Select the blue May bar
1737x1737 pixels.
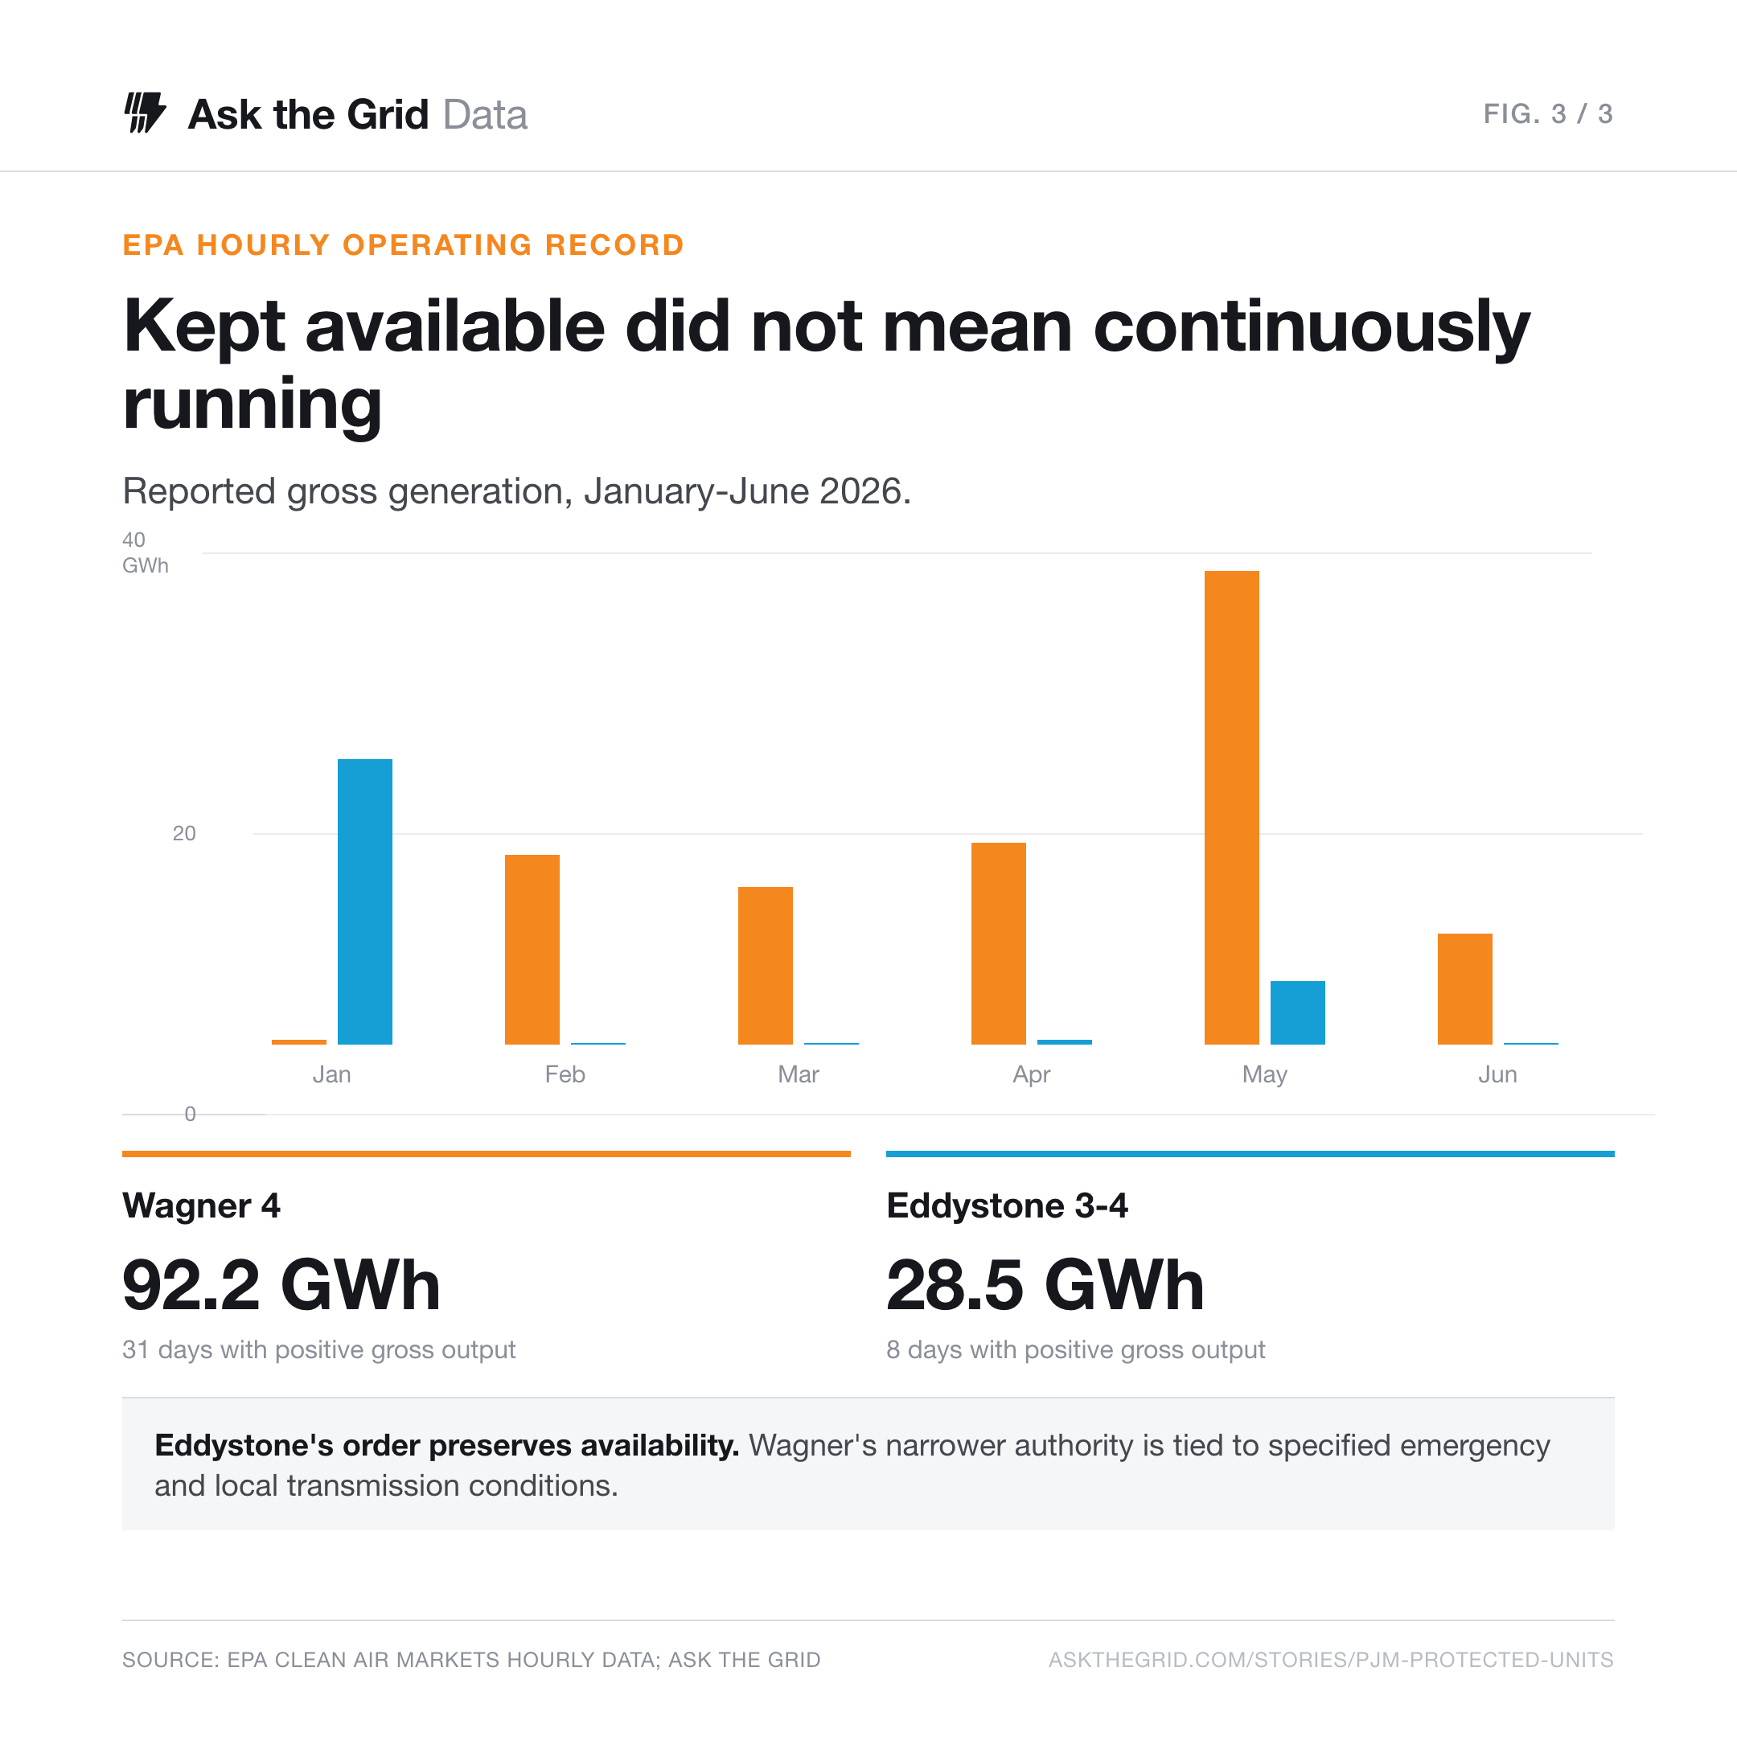click(x=1297, y=1012)
